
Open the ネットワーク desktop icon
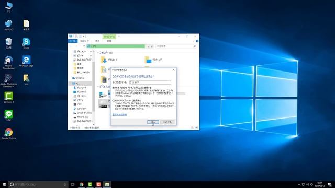tap(9, 25)
